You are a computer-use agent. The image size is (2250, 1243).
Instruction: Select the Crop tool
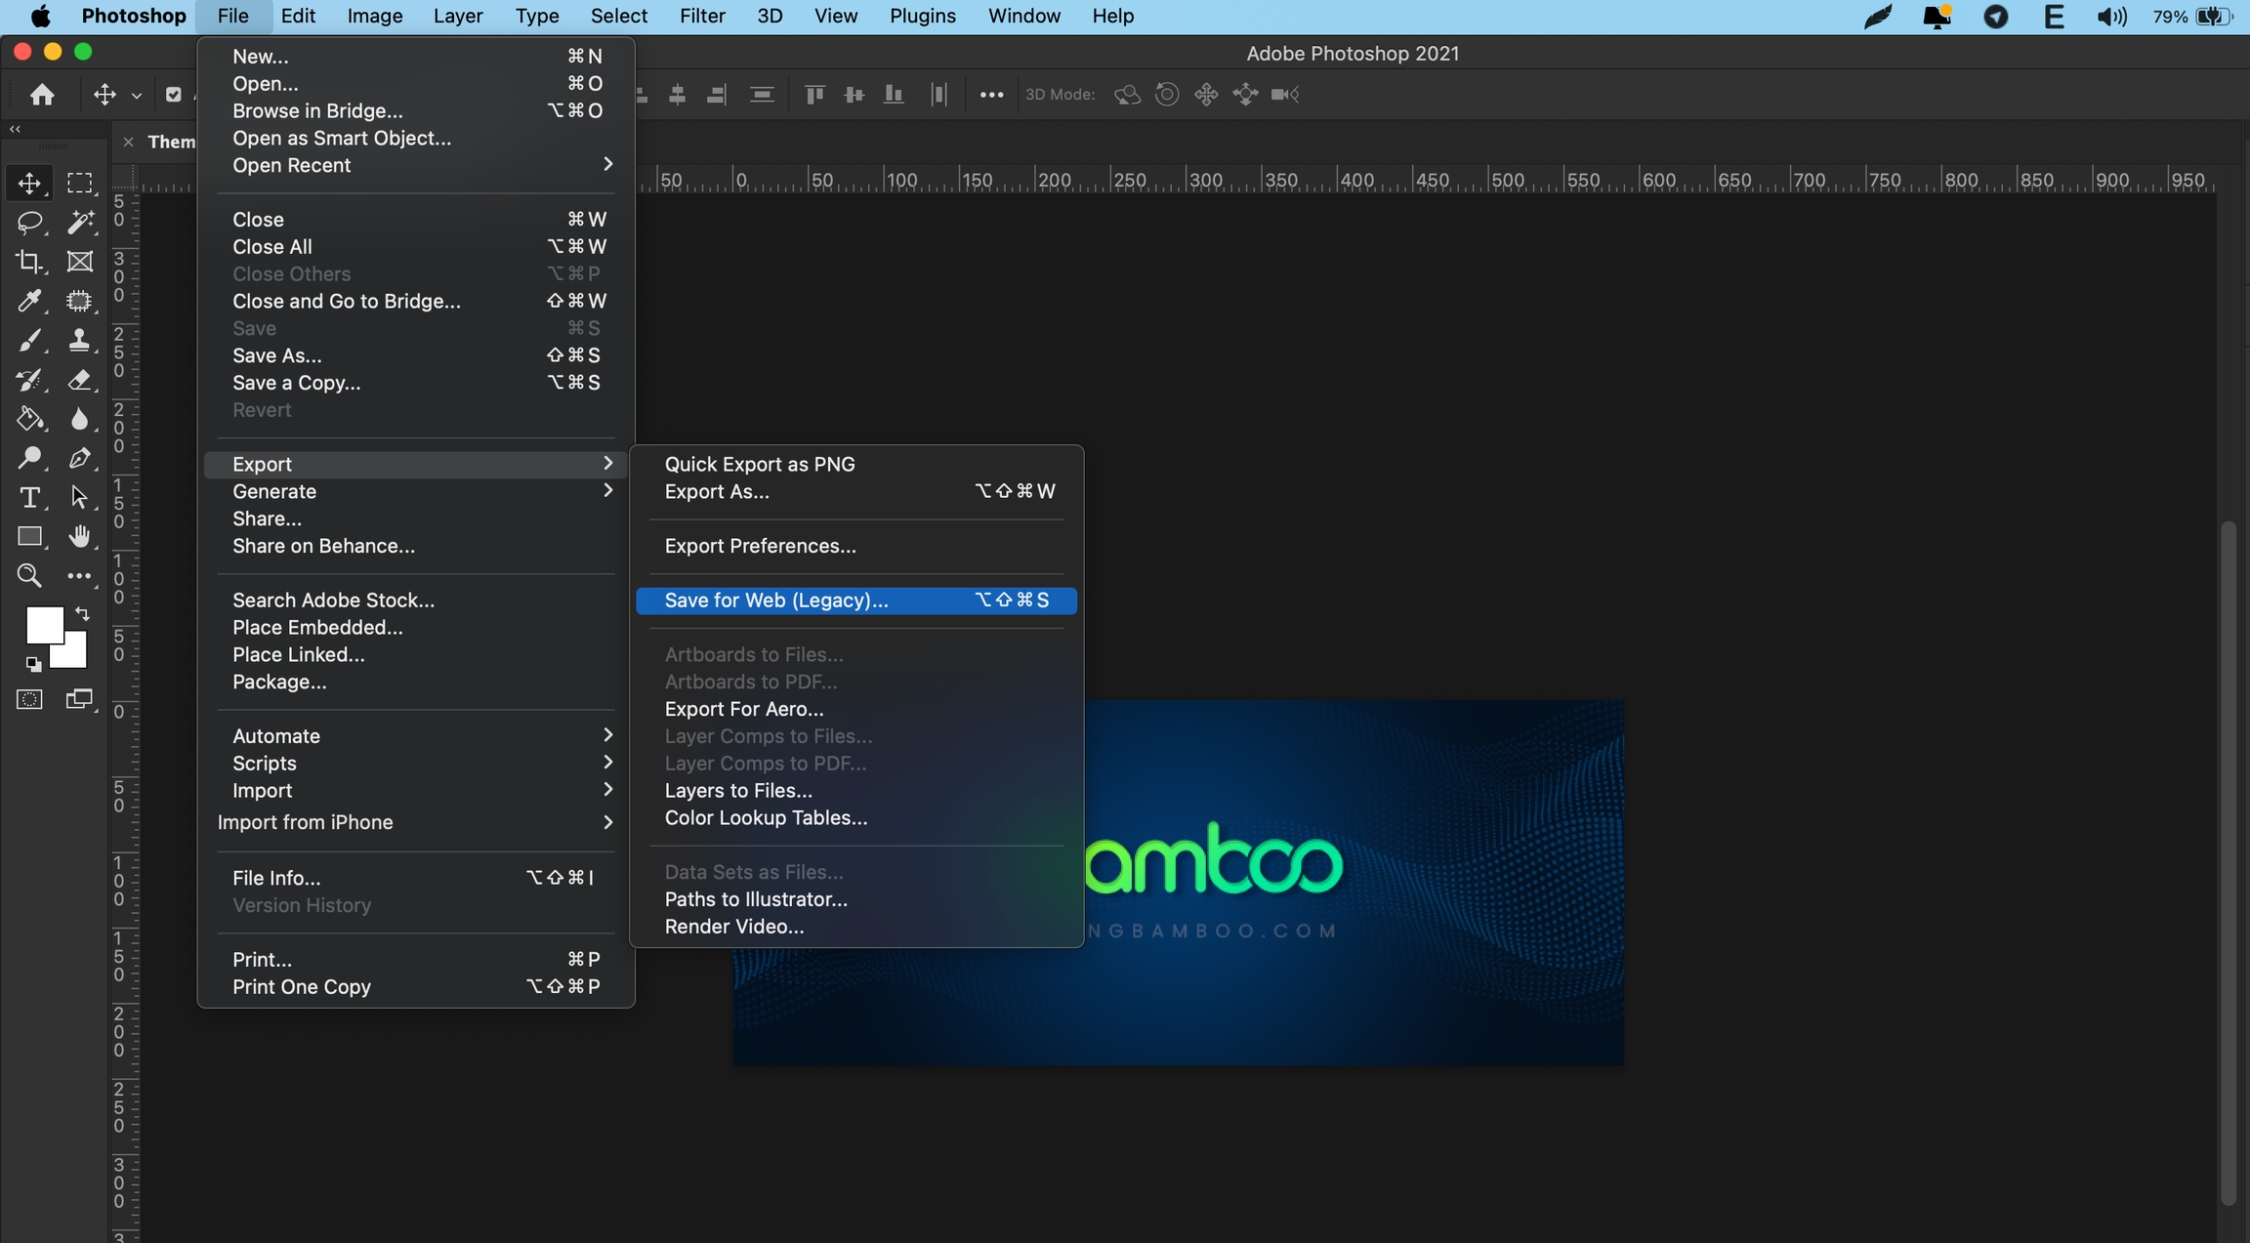coord(29,262)
